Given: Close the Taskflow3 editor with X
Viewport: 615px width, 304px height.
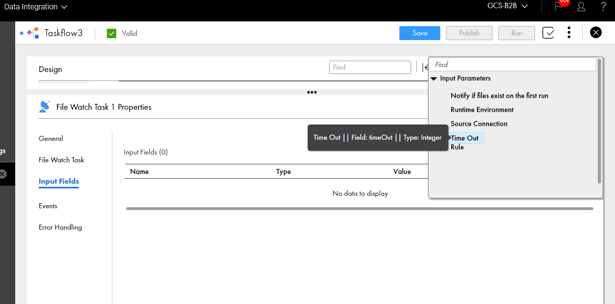Looking at the screenshot, I should 596,32.
